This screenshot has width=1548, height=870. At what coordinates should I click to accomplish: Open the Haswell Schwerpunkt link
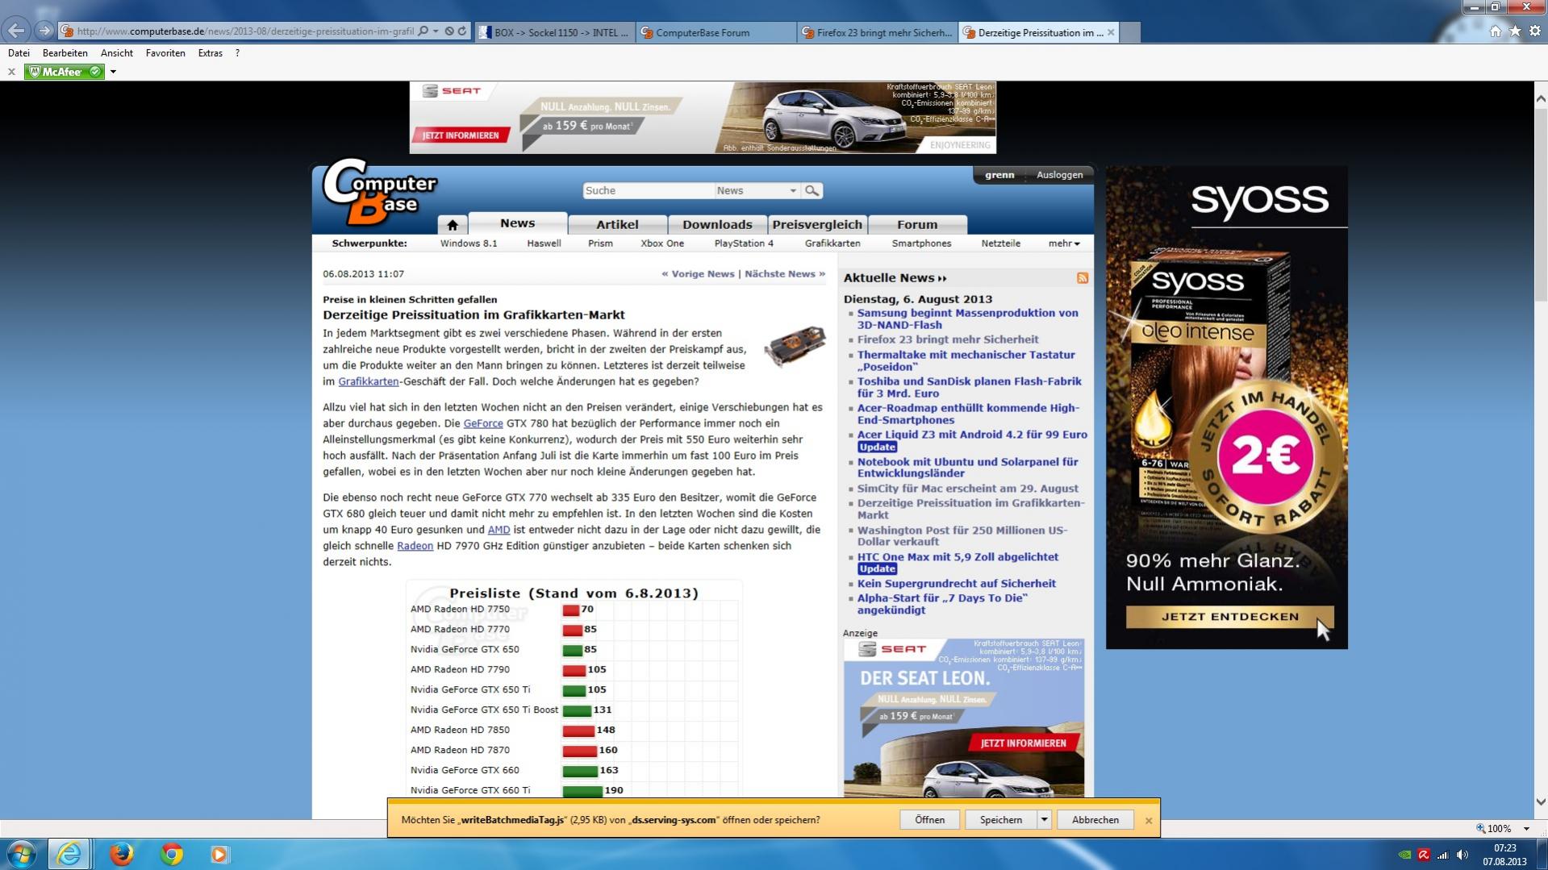pos(544,244)
